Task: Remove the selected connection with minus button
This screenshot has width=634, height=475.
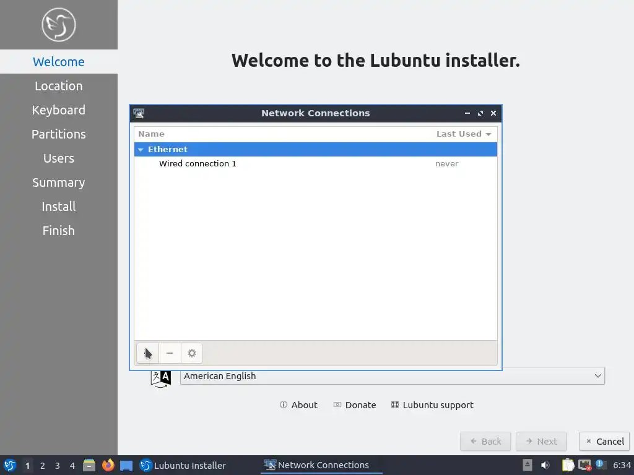Action: pyautogui.click(x=170, y=353)
